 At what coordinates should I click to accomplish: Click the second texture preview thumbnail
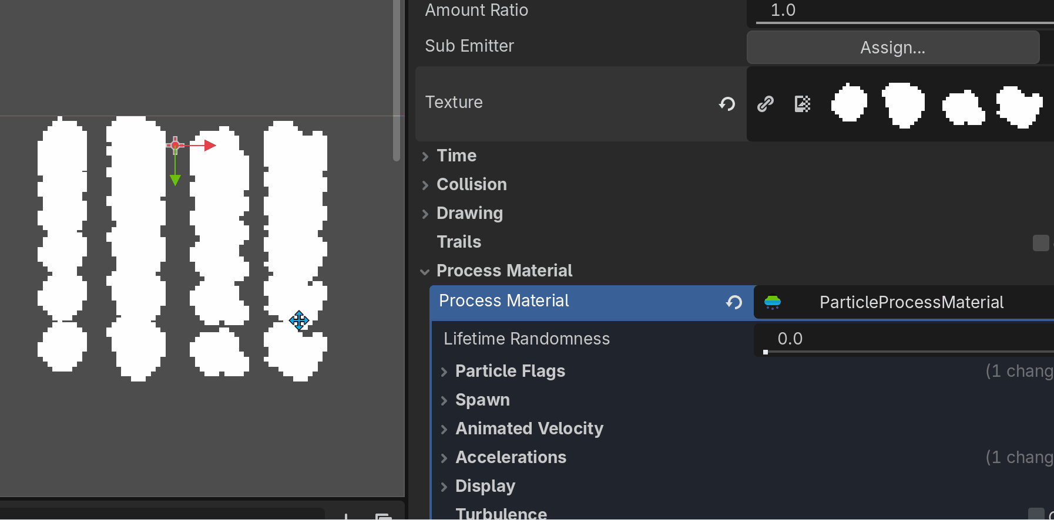click(x=904, y=104)
